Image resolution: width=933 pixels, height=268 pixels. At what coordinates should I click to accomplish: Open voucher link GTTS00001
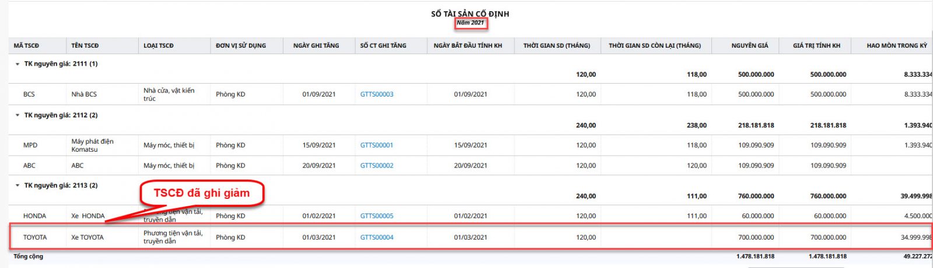tap(377, 145)
